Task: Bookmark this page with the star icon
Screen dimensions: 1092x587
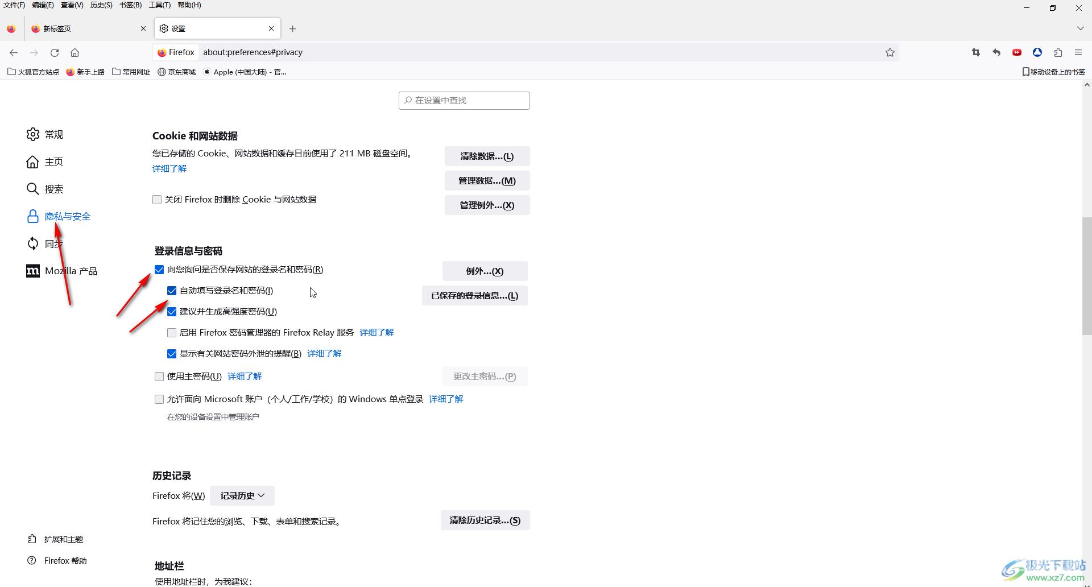Action: pos(890,52)
